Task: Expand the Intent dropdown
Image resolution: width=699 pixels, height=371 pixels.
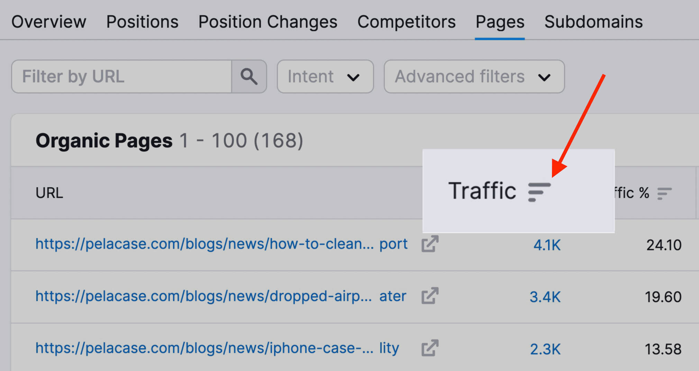Action: point(325,76)
